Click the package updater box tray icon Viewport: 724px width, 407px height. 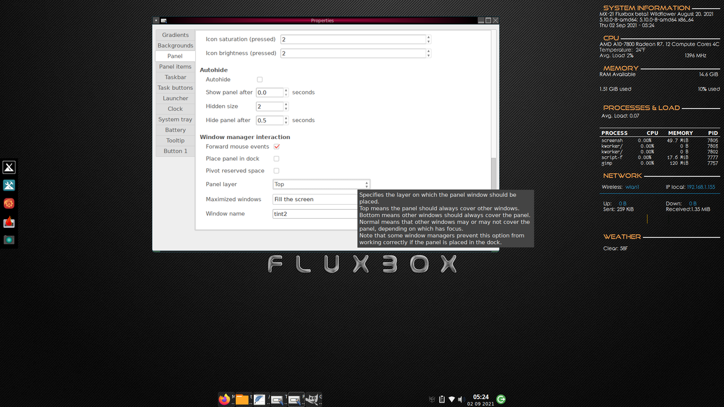[432, 399]
